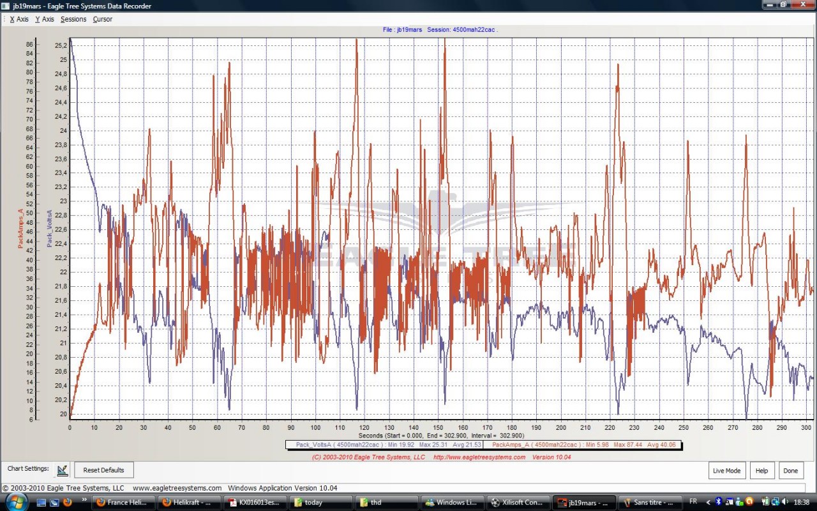Screen dimensions: 817x511
Task: Select the Pack_VoltsA legend entry
Action: point(385,445)
